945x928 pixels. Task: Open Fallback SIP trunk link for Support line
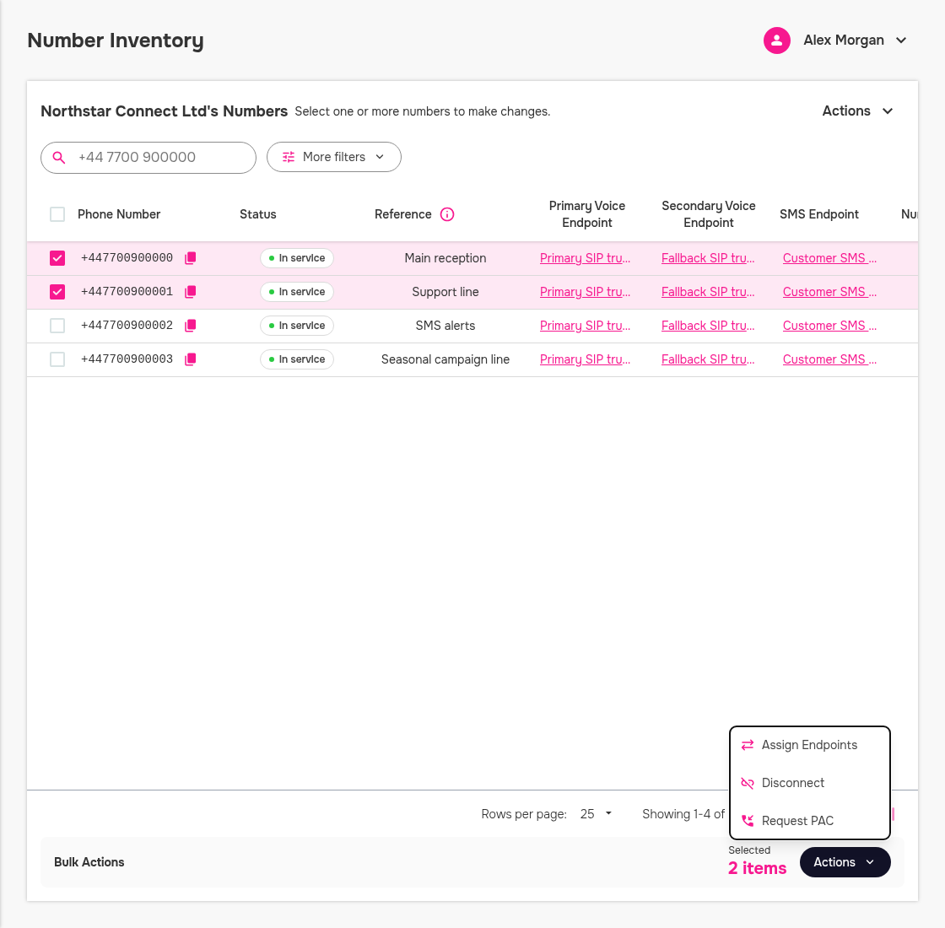click(x=708, y=292)
